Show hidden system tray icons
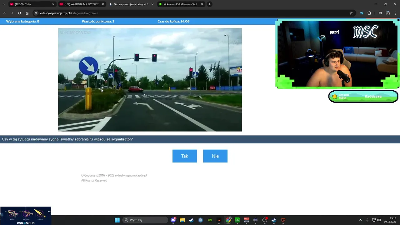 [x=360, y=220]
